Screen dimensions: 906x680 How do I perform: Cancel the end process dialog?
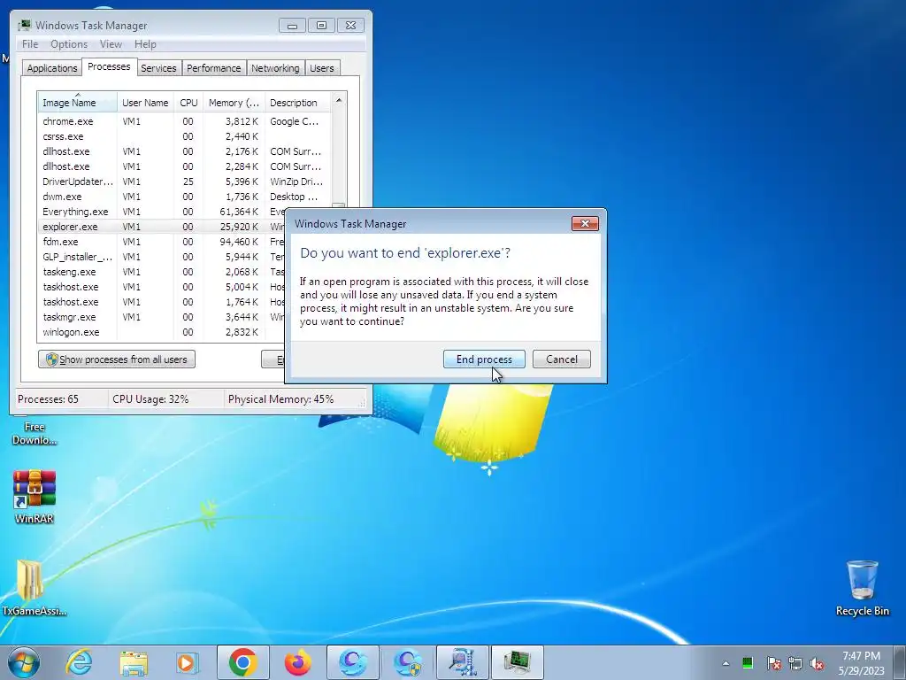click(x=562, y=359)
